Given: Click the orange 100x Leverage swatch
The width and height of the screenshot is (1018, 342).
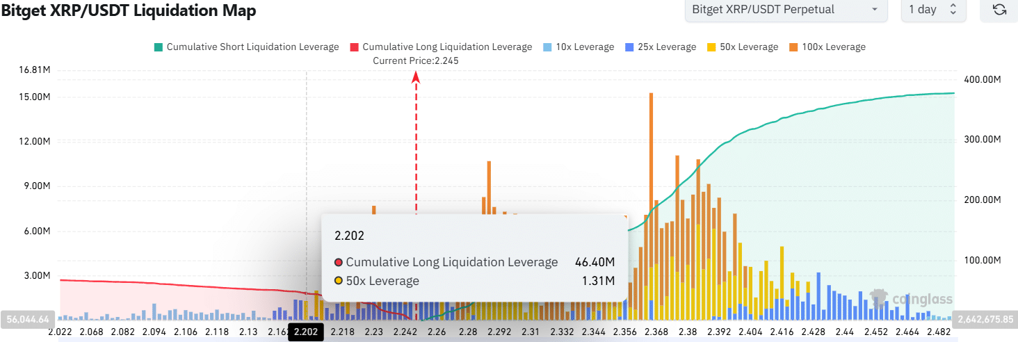Looking at the screenshot, I should (793, 47).
